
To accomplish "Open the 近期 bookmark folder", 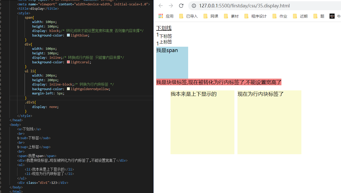I will (x=300, y=16).
